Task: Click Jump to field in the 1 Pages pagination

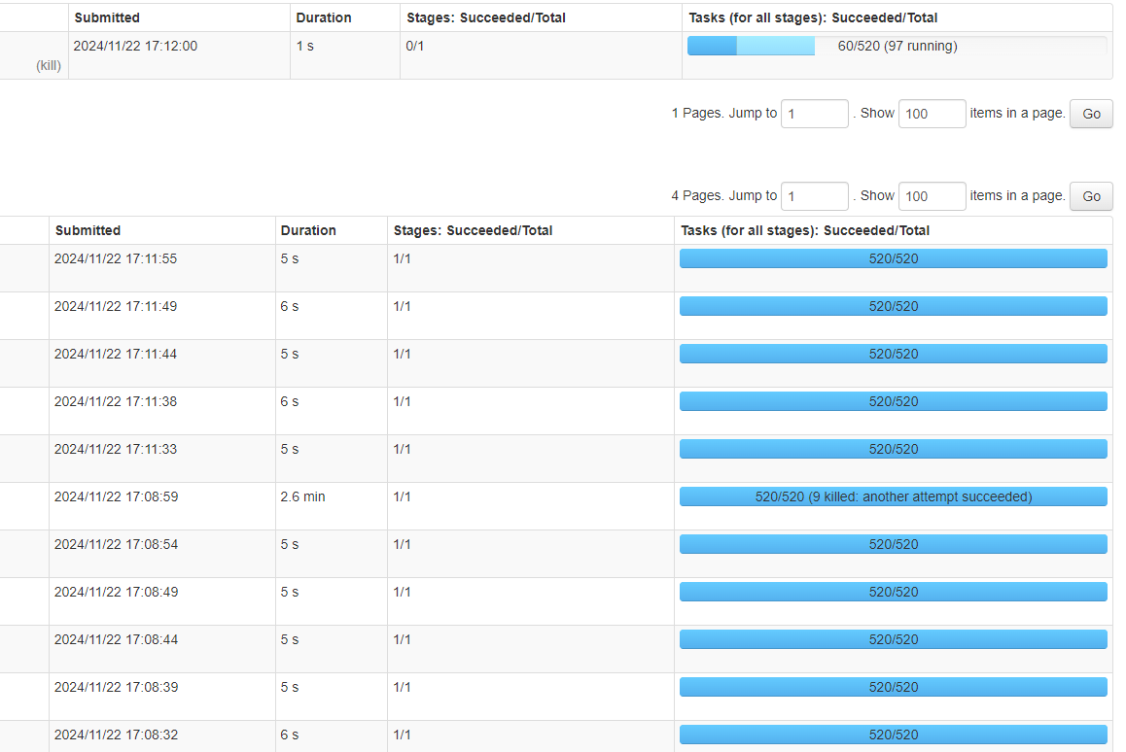Action: coord(814,114)
